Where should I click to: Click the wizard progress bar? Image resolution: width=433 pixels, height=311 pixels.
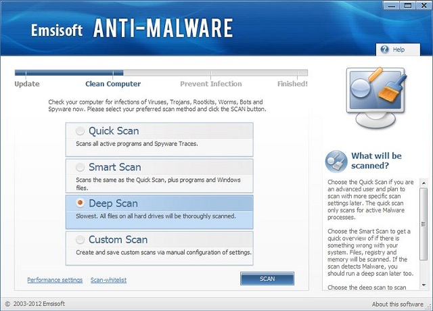pos(161,73)
